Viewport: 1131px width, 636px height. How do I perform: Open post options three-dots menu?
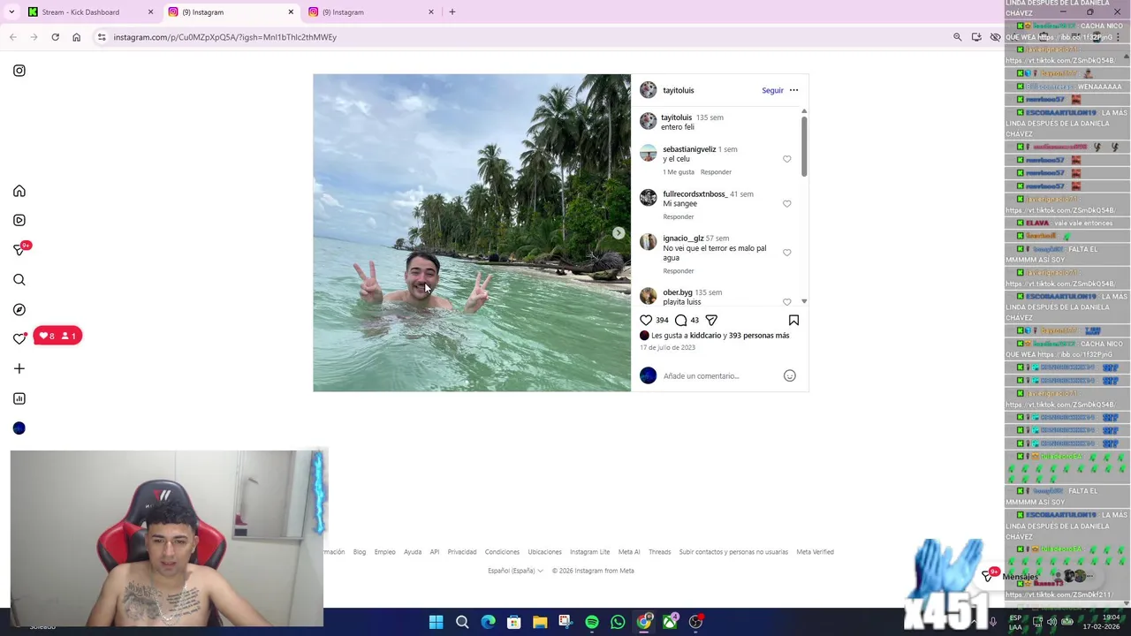pos(793,90)
